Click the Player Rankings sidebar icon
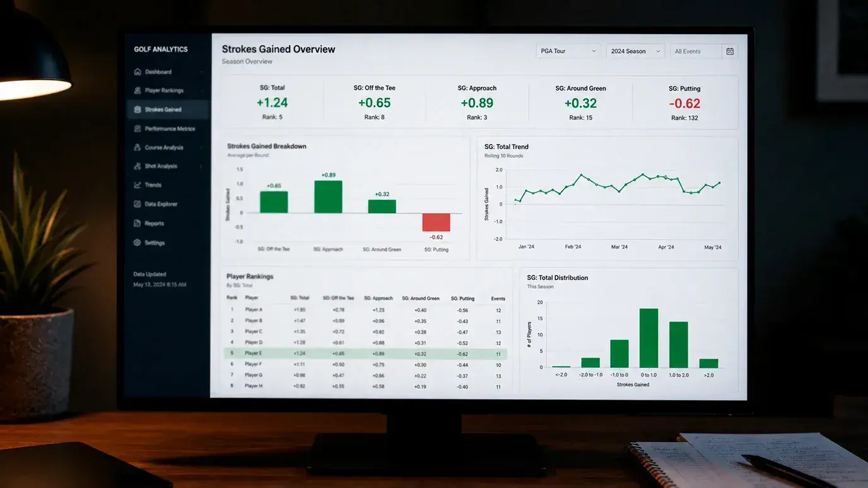 [138, 91]
